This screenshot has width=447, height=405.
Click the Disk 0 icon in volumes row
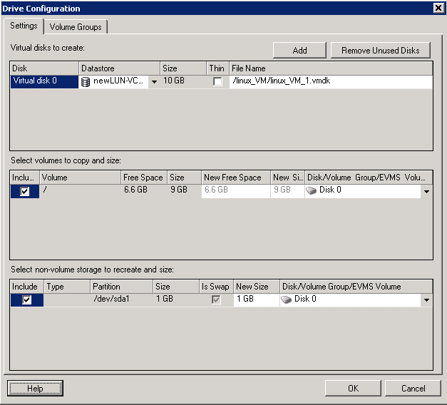tap(312, 190)
